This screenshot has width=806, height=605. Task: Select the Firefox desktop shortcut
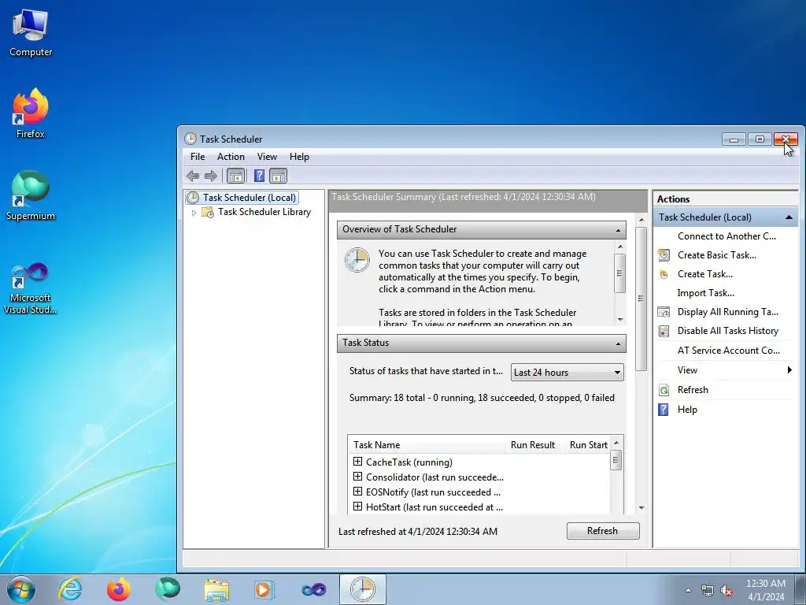(31, 113)
